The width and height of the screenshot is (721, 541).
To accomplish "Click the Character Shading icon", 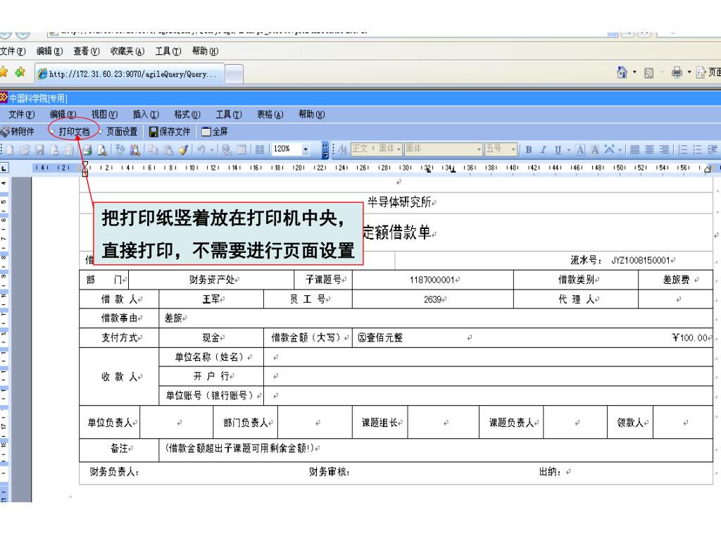I will [595, 149].
